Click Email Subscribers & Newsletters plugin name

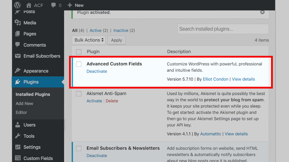click(x=123, y=148)
